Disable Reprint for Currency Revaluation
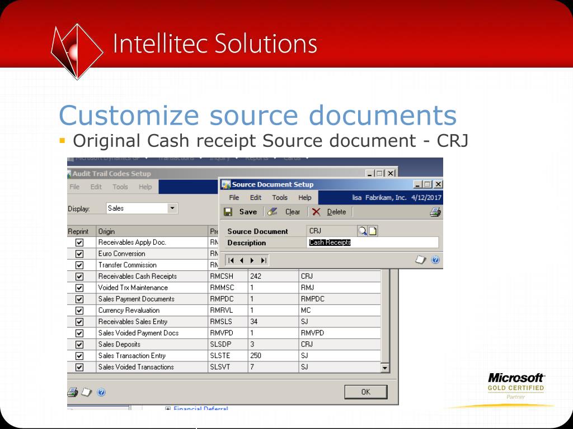573x429 pixels. click(x=79, y=310)
